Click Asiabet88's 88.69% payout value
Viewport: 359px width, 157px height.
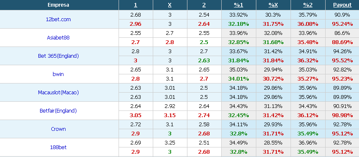342,42
